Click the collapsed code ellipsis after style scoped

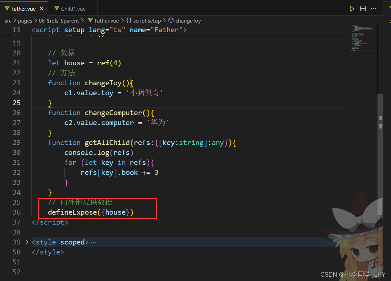pyautogui.click(x=94, y=242)
